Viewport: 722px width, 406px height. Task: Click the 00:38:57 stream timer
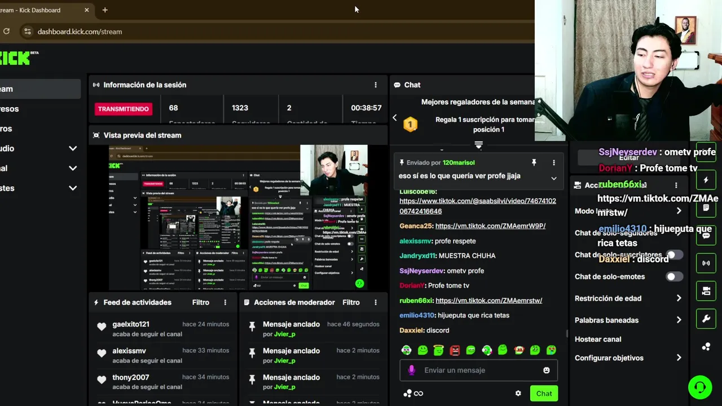(366, 108)
